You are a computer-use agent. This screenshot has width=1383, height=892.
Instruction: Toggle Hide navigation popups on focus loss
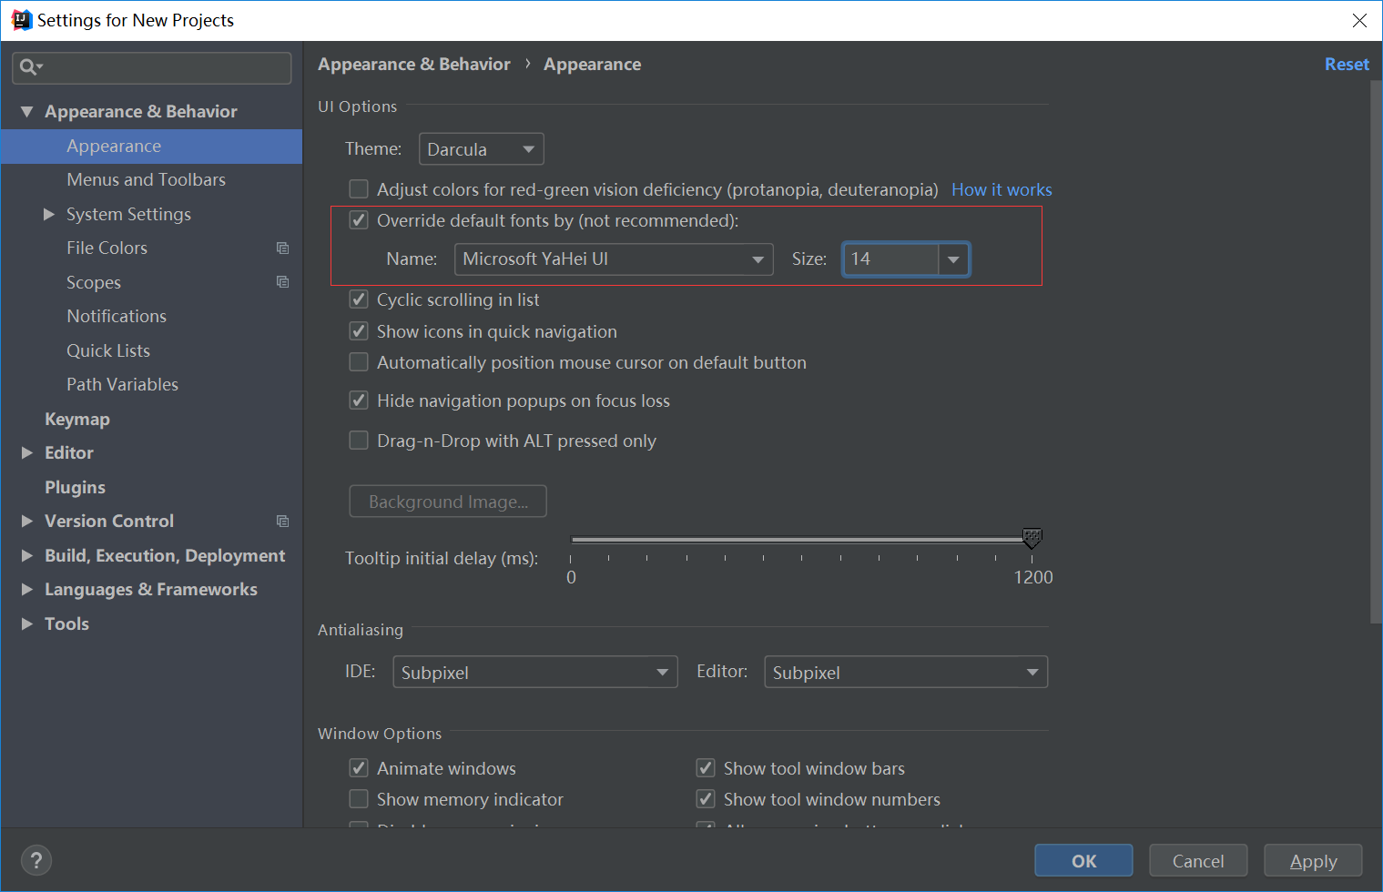tap(359, 400)
